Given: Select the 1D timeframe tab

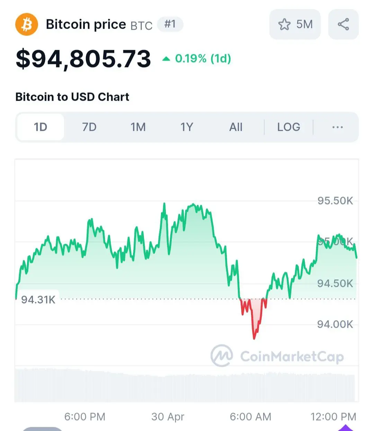Looking at the screenshot, I should click(x=41, y=127).
